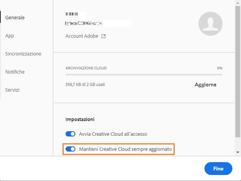Image resolution: width=241 pixels, height=181 pixels.
Task: Toggle Mantieni Creative Cloud sempre aggiornato switch
Action: [x=70, y=149]
